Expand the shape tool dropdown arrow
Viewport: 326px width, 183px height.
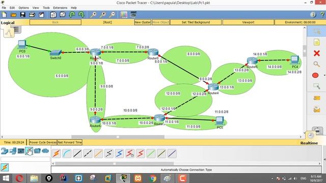click(x=324, y=75)
